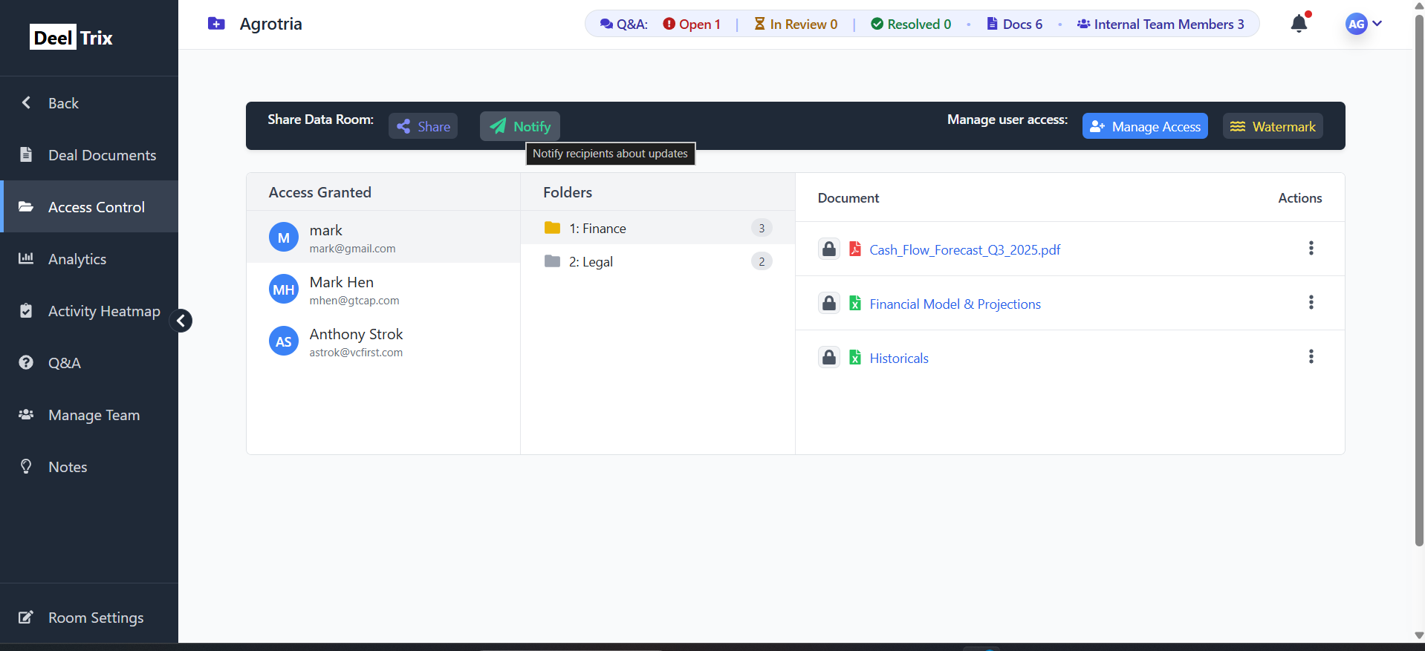The width and height of the screenshot is (1425, 651).
Task: Click the Agrotria data room folder icon
Action: (x=216, y=24)
